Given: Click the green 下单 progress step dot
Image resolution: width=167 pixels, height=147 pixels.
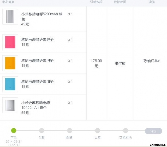Looking at the screenshot, I should click(14, 130).
